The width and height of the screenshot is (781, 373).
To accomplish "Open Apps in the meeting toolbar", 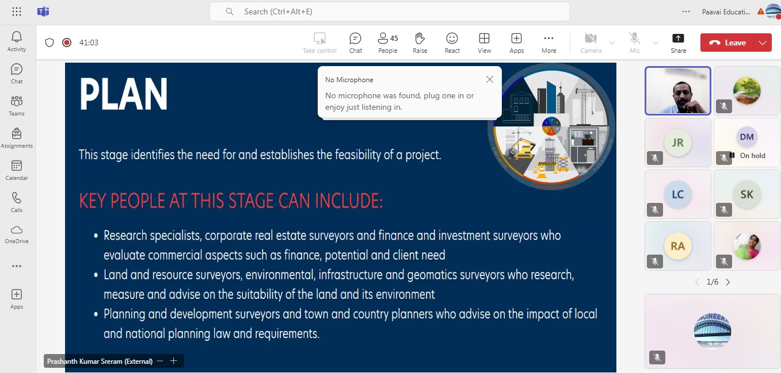I will point(516,43).
